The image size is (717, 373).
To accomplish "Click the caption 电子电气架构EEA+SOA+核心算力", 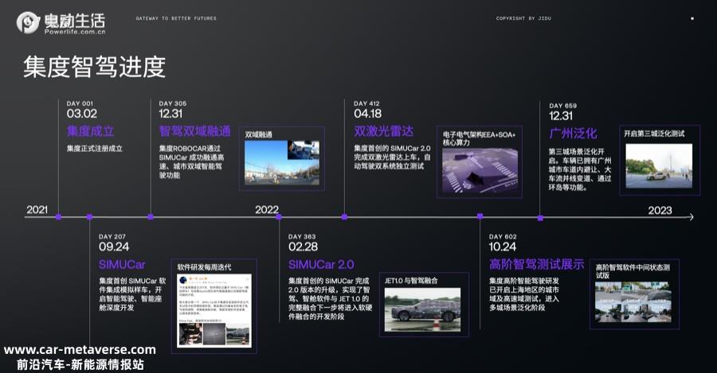I will pos(479,138).
